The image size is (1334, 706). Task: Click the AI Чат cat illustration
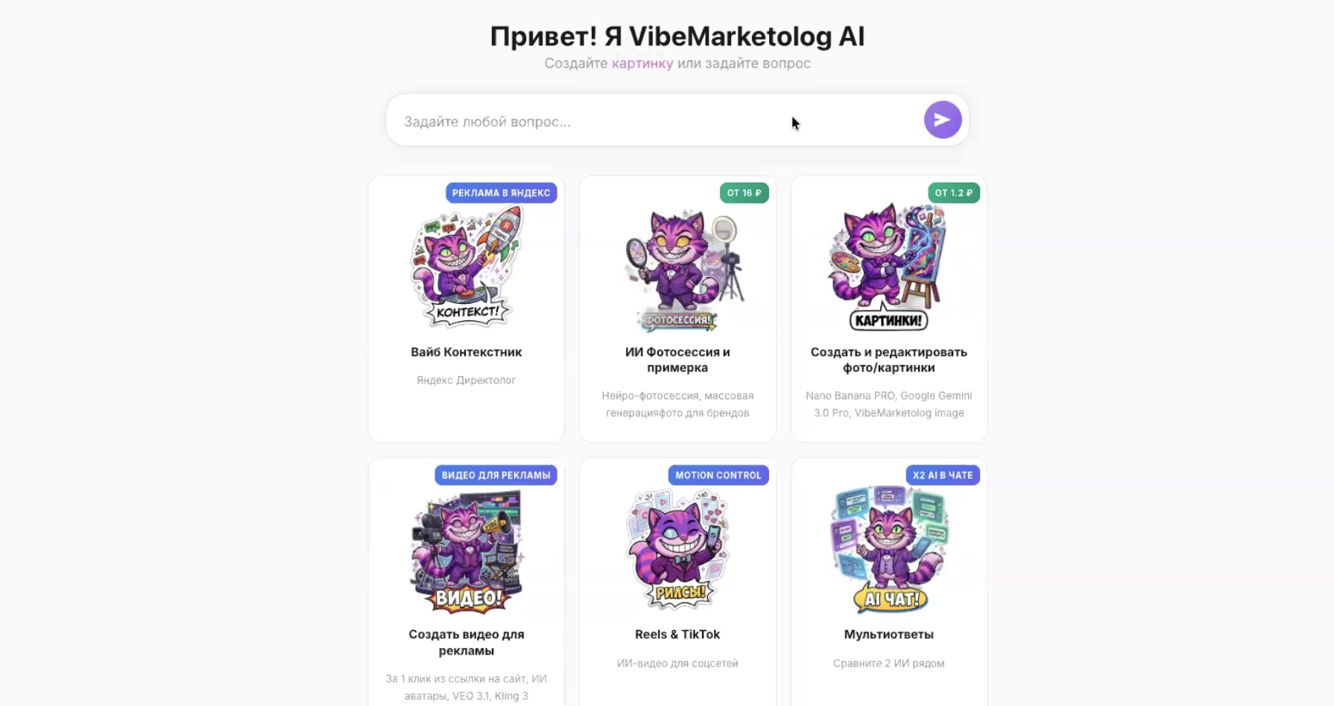(888, 550)
